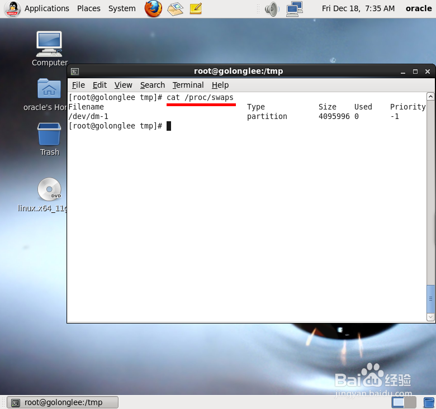Open the terminal View menu
The height and width of the screenshot is (409, 436).
(x=123, y=85)
